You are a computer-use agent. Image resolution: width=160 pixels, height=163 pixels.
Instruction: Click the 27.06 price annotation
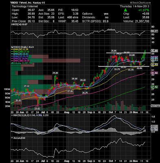[x=70, y=91]
